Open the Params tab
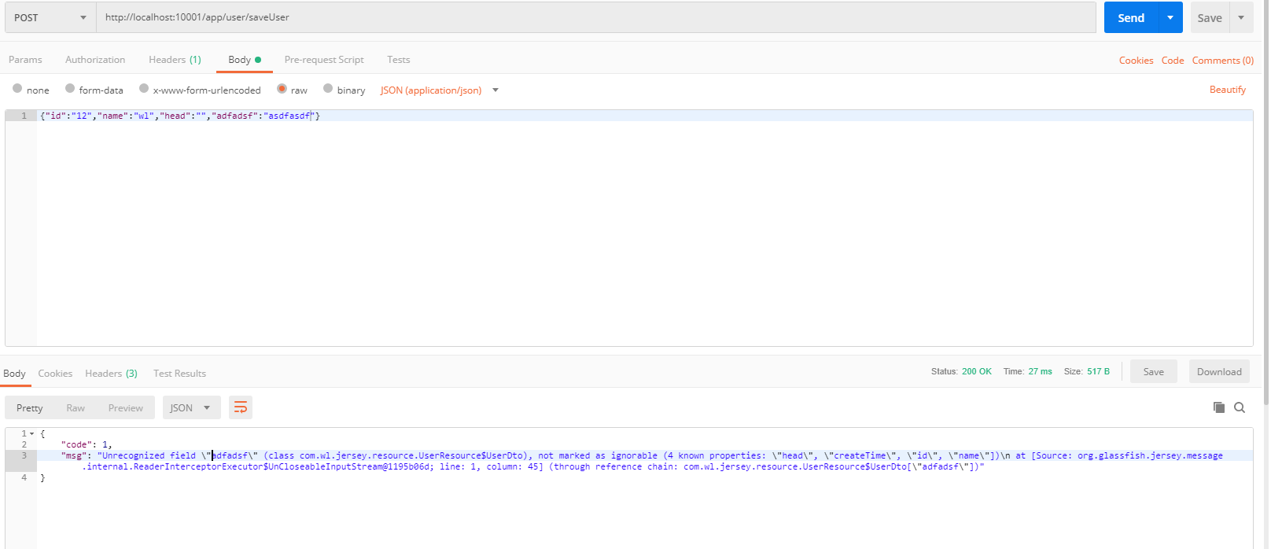 pyautogui.click(x=25, y=60)
